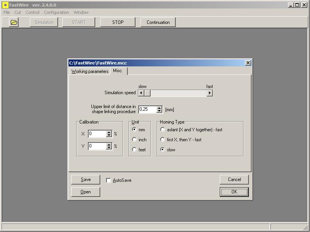The width and height of the screenshot is (310, 232).
Task: Increase the shape linking distance limit
Action: [x=159, y=108]
